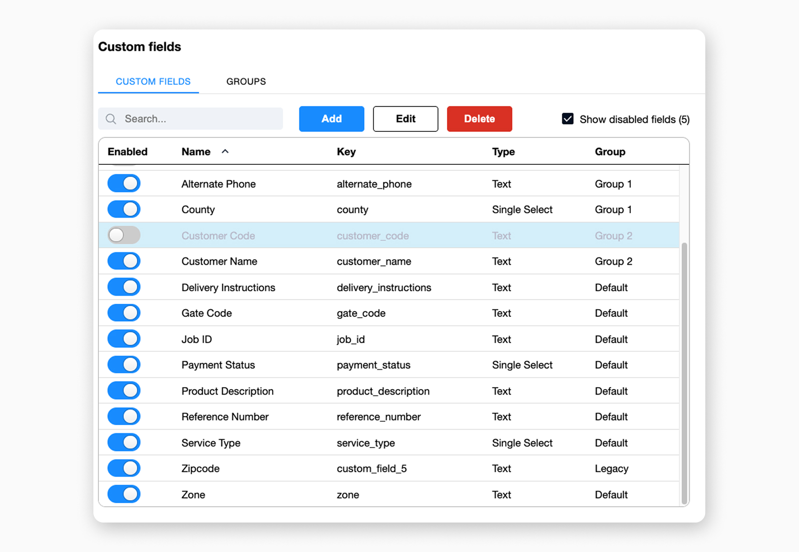Viewport: 799px width, 552px height.
Task: Enable the Customer Code field toggle
Action: coord(123,235)
